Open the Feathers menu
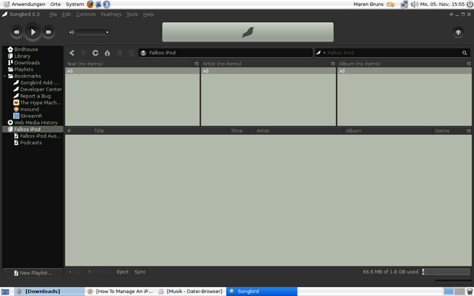 click(x=111, y=14)
